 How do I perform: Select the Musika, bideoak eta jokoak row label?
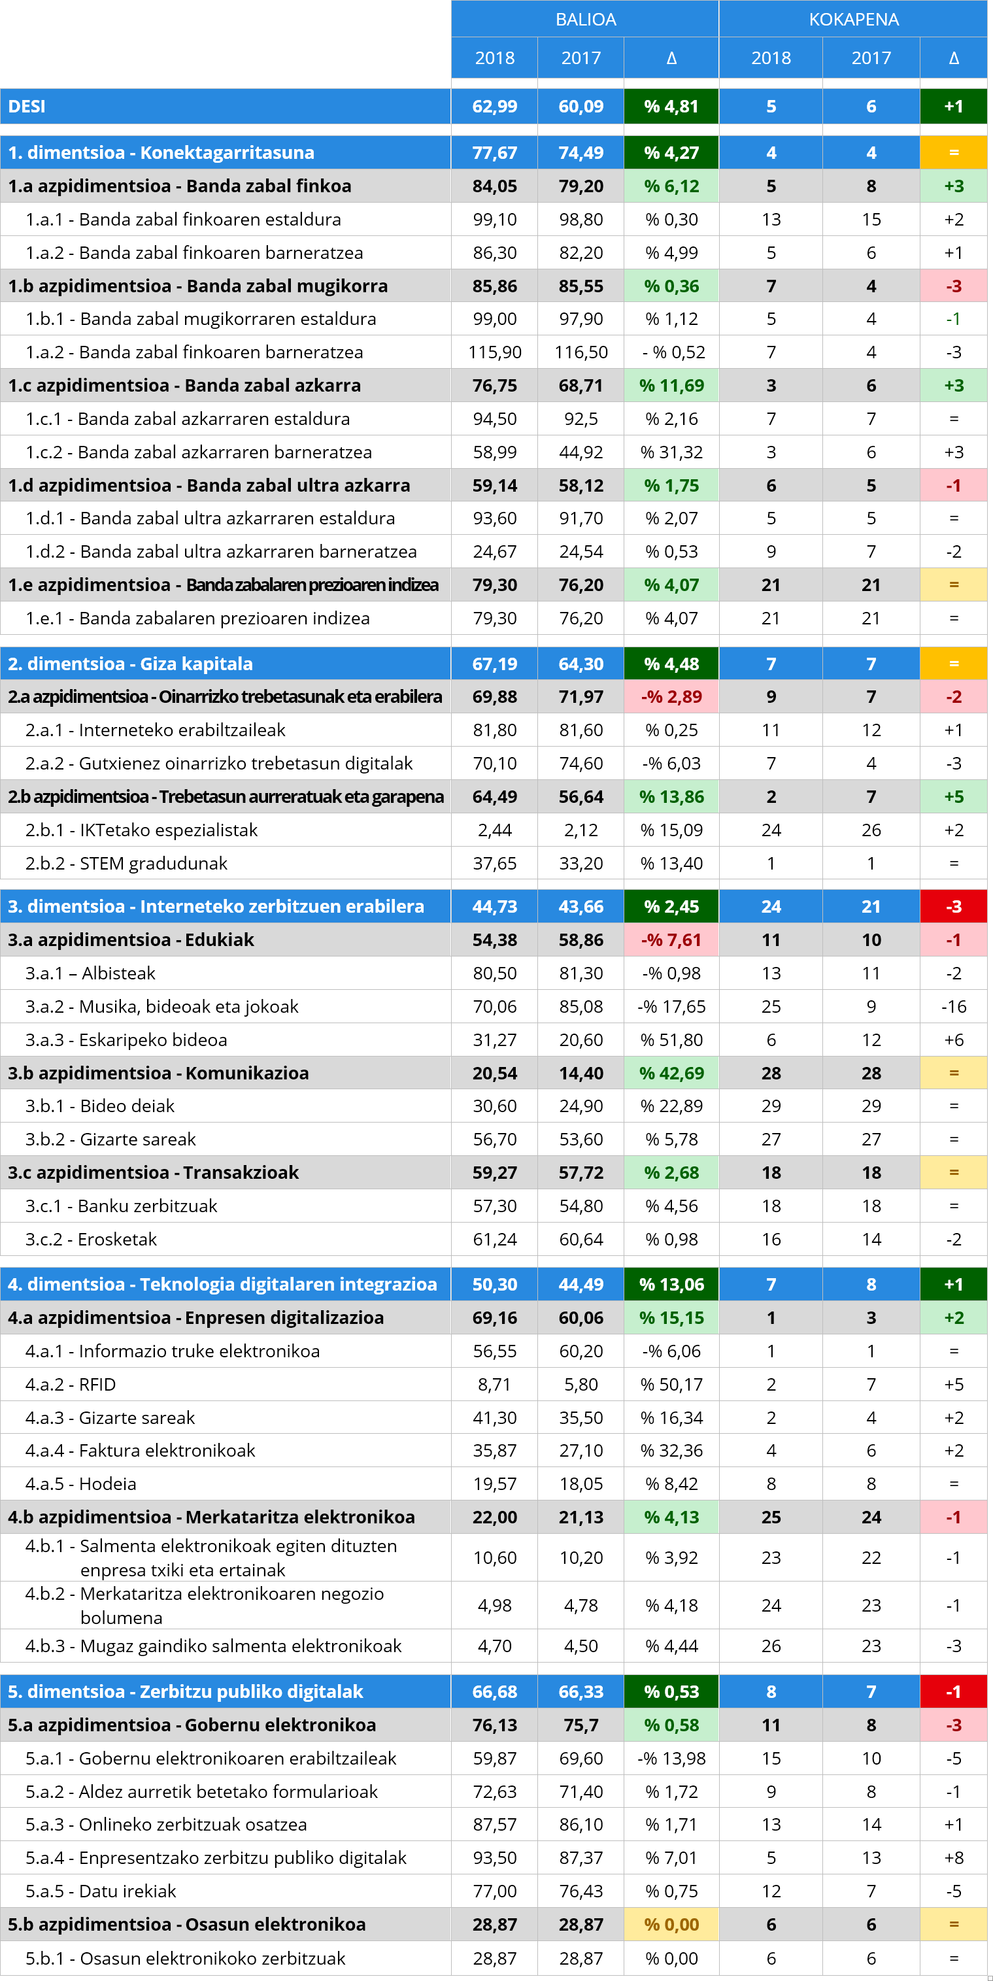click(161, 1007)
